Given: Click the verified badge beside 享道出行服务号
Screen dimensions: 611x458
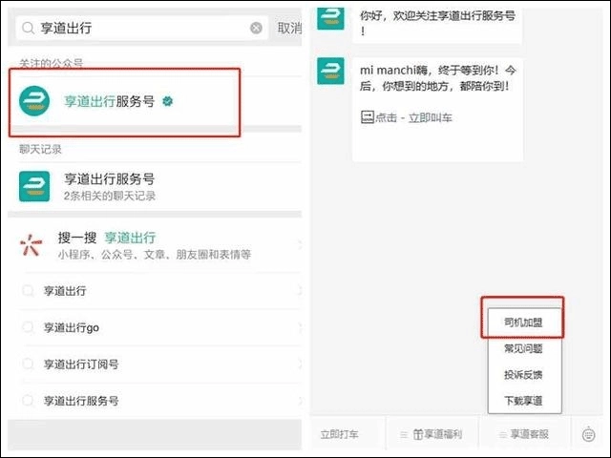Looking at the screenshot, I should point(168,101).
